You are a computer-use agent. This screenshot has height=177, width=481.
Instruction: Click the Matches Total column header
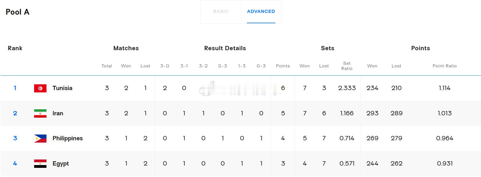coord(107,66)
